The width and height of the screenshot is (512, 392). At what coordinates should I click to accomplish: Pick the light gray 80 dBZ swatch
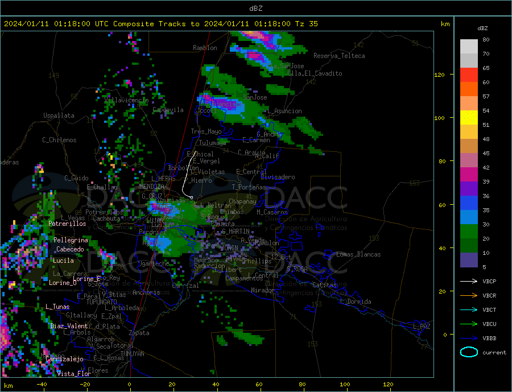coord(469,47)
